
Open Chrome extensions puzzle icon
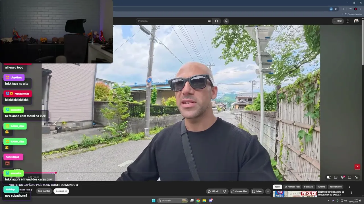tap(343, 9)
